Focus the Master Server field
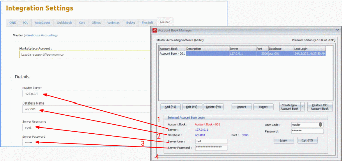Image resolution: width=342 pixels, height=161 pixels. coord(87,94)
